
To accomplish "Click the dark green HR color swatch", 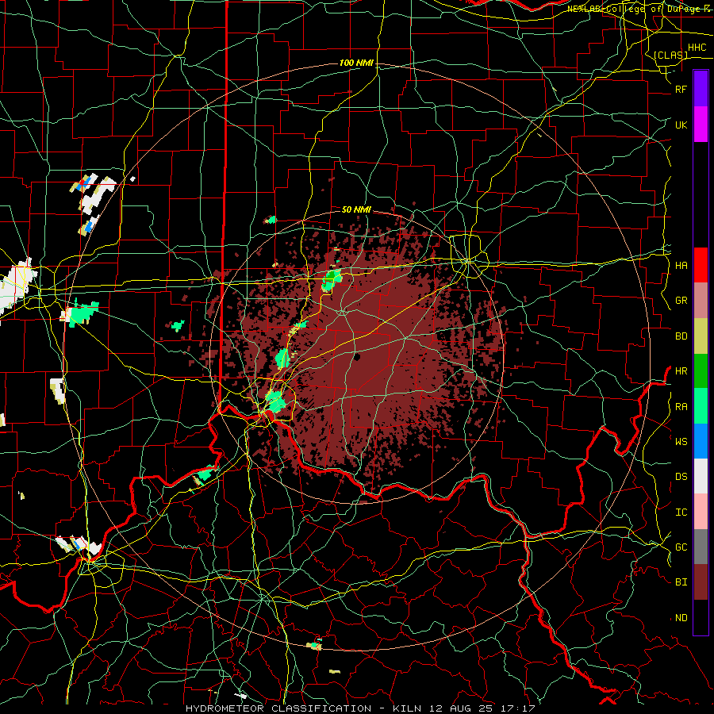I will pos(701,371).
